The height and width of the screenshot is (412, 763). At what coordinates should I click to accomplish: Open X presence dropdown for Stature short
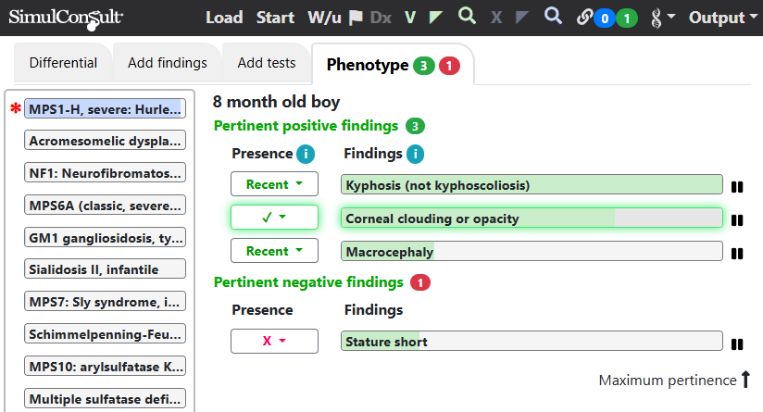pos(274,341)
